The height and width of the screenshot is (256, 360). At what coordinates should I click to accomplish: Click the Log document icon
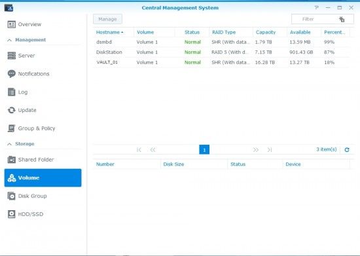(12, 92)
